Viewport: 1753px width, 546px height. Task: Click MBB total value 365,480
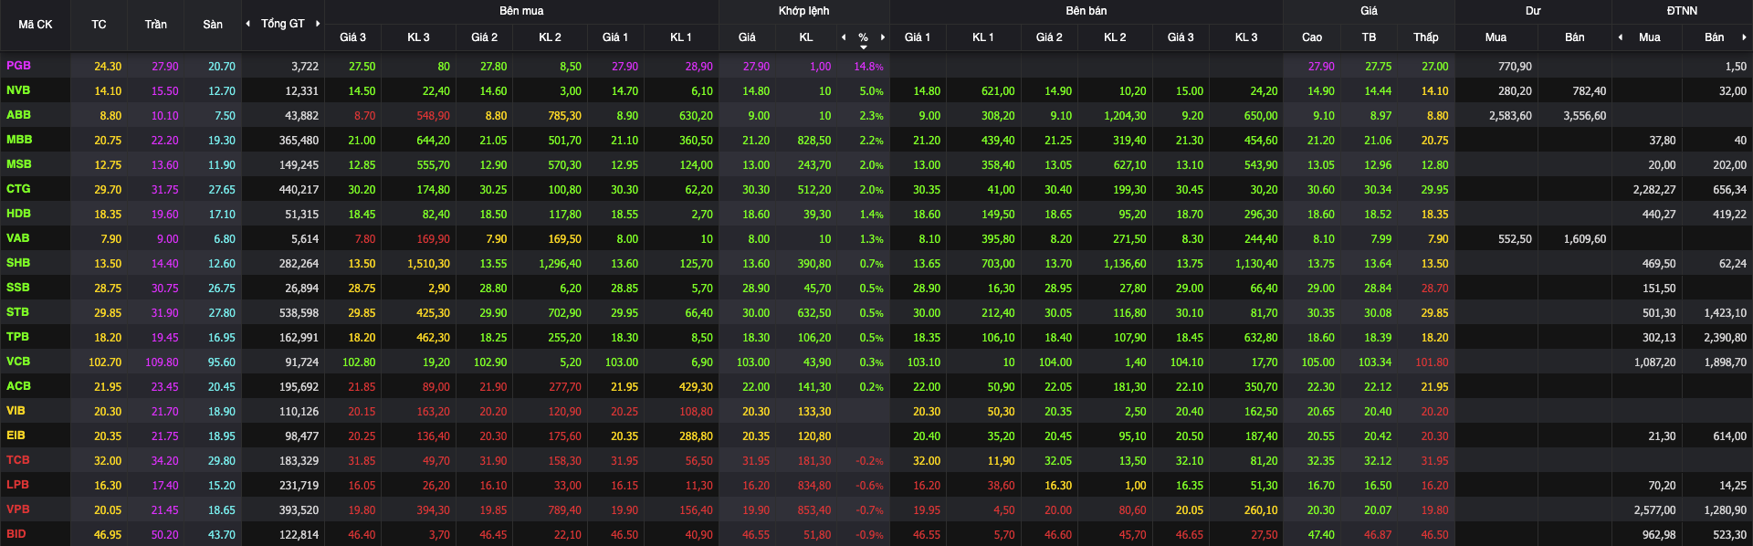click(x=299, y=141)
